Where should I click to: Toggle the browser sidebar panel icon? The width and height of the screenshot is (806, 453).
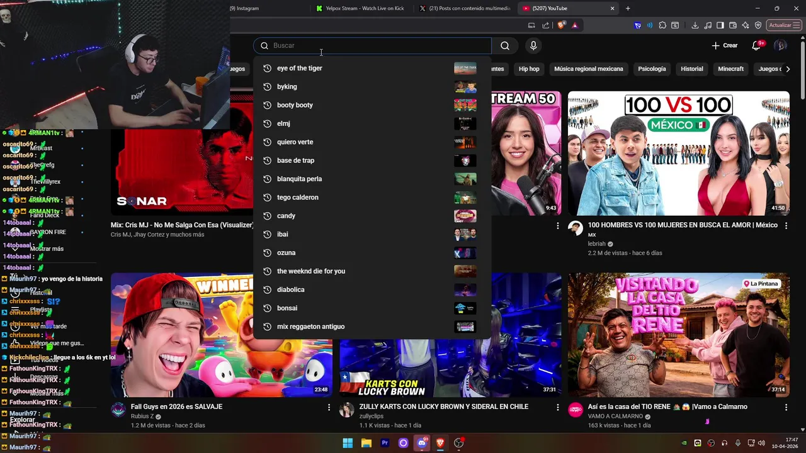[x=720, y=25]
